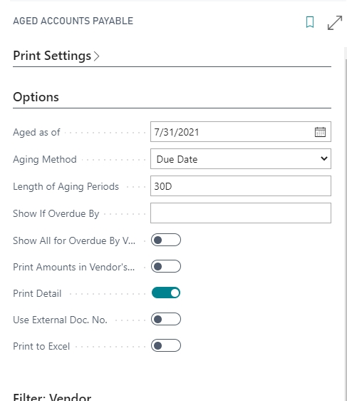This screenshot has width=347, height=401.
Task: Disable the Print Detail switch
Action: tap(166, 293)
